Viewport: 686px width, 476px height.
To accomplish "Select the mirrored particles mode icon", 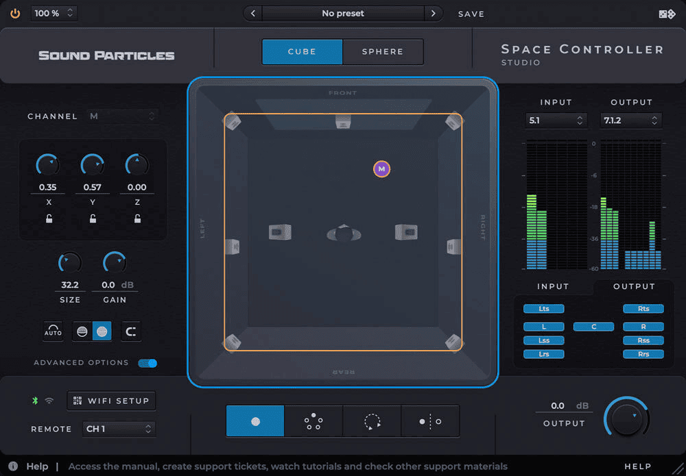I will pos(430,421).
